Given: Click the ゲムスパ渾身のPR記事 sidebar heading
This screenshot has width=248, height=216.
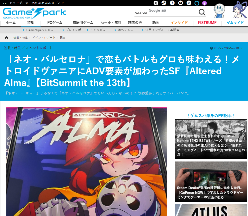Looking at the screenshot, I should [211, 116].
